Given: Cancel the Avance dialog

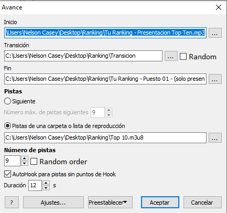Looking at the screenshot, I should (202, 203).
